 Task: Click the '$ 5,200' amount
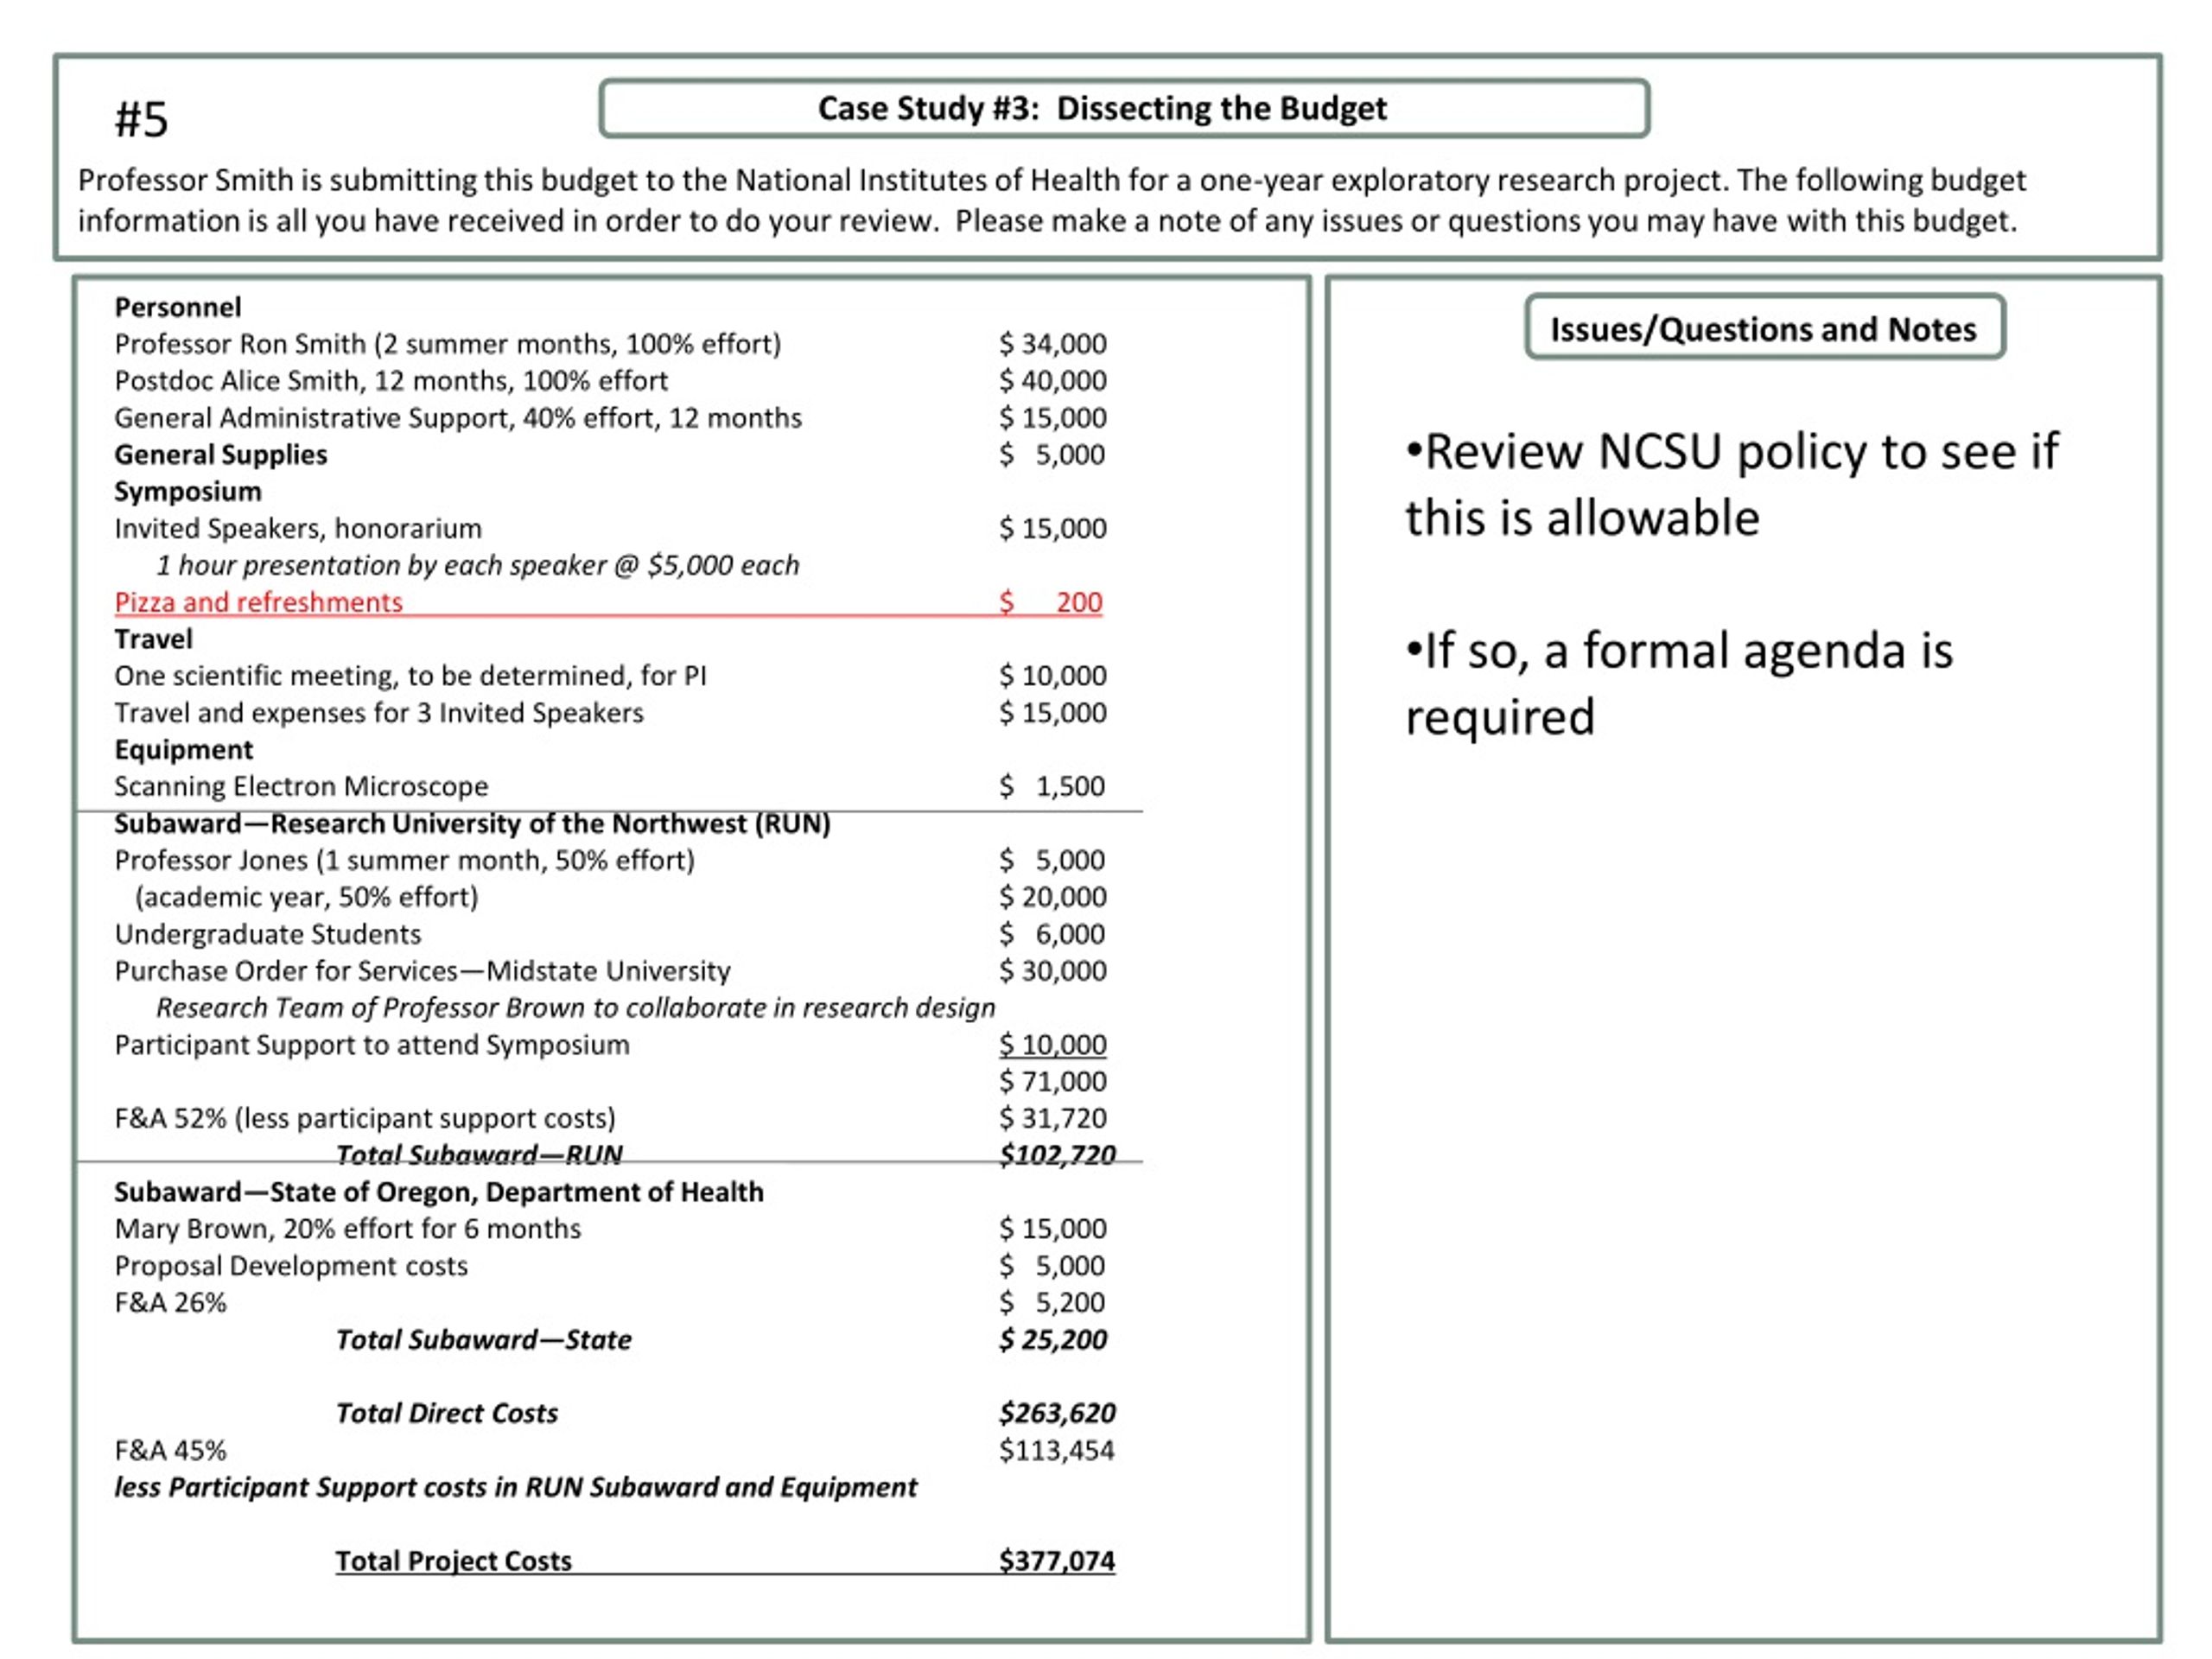pos(1052,1303)
